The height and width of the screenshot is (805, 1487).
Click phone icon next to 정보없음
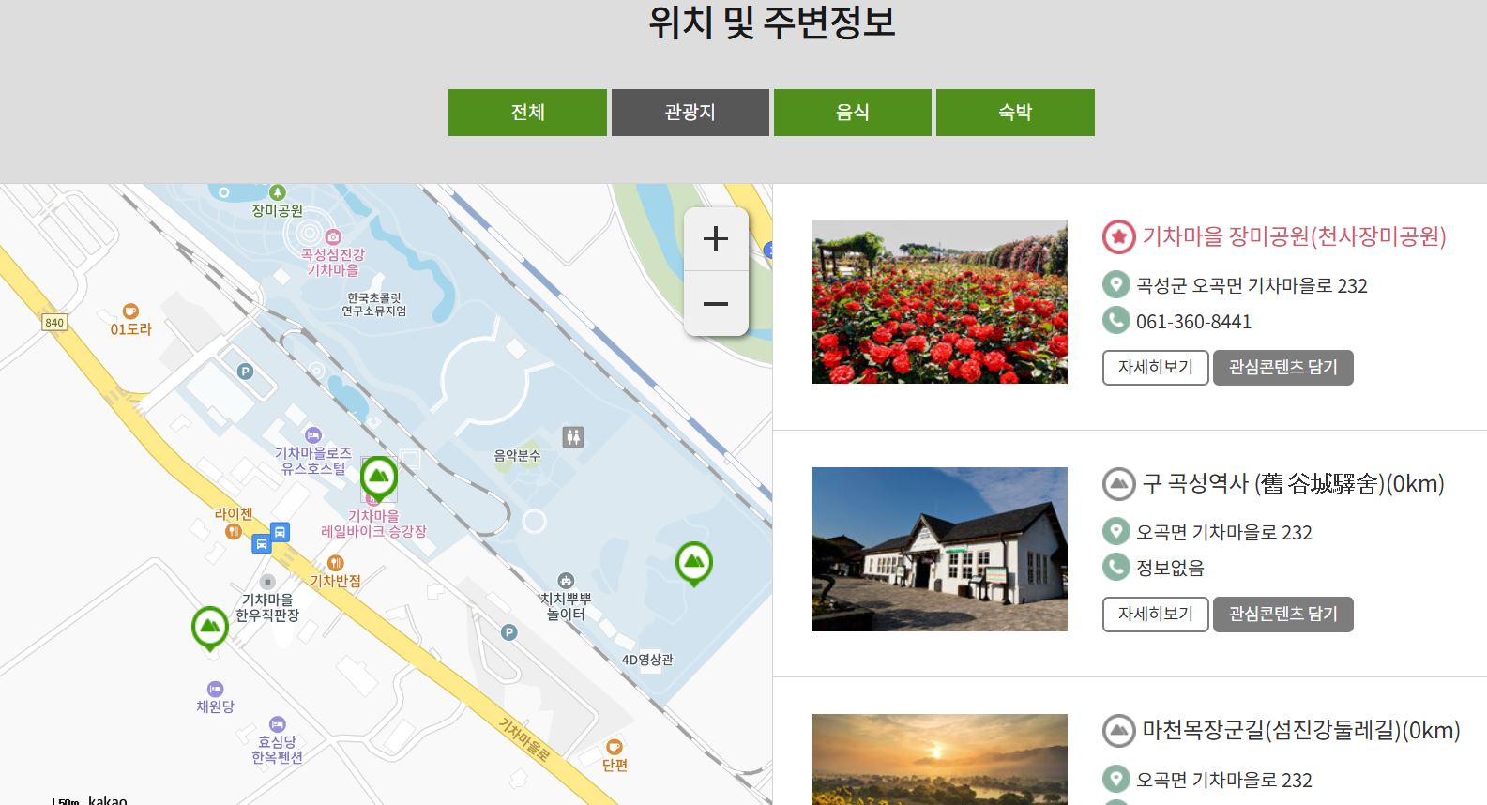pos(1115,567)
